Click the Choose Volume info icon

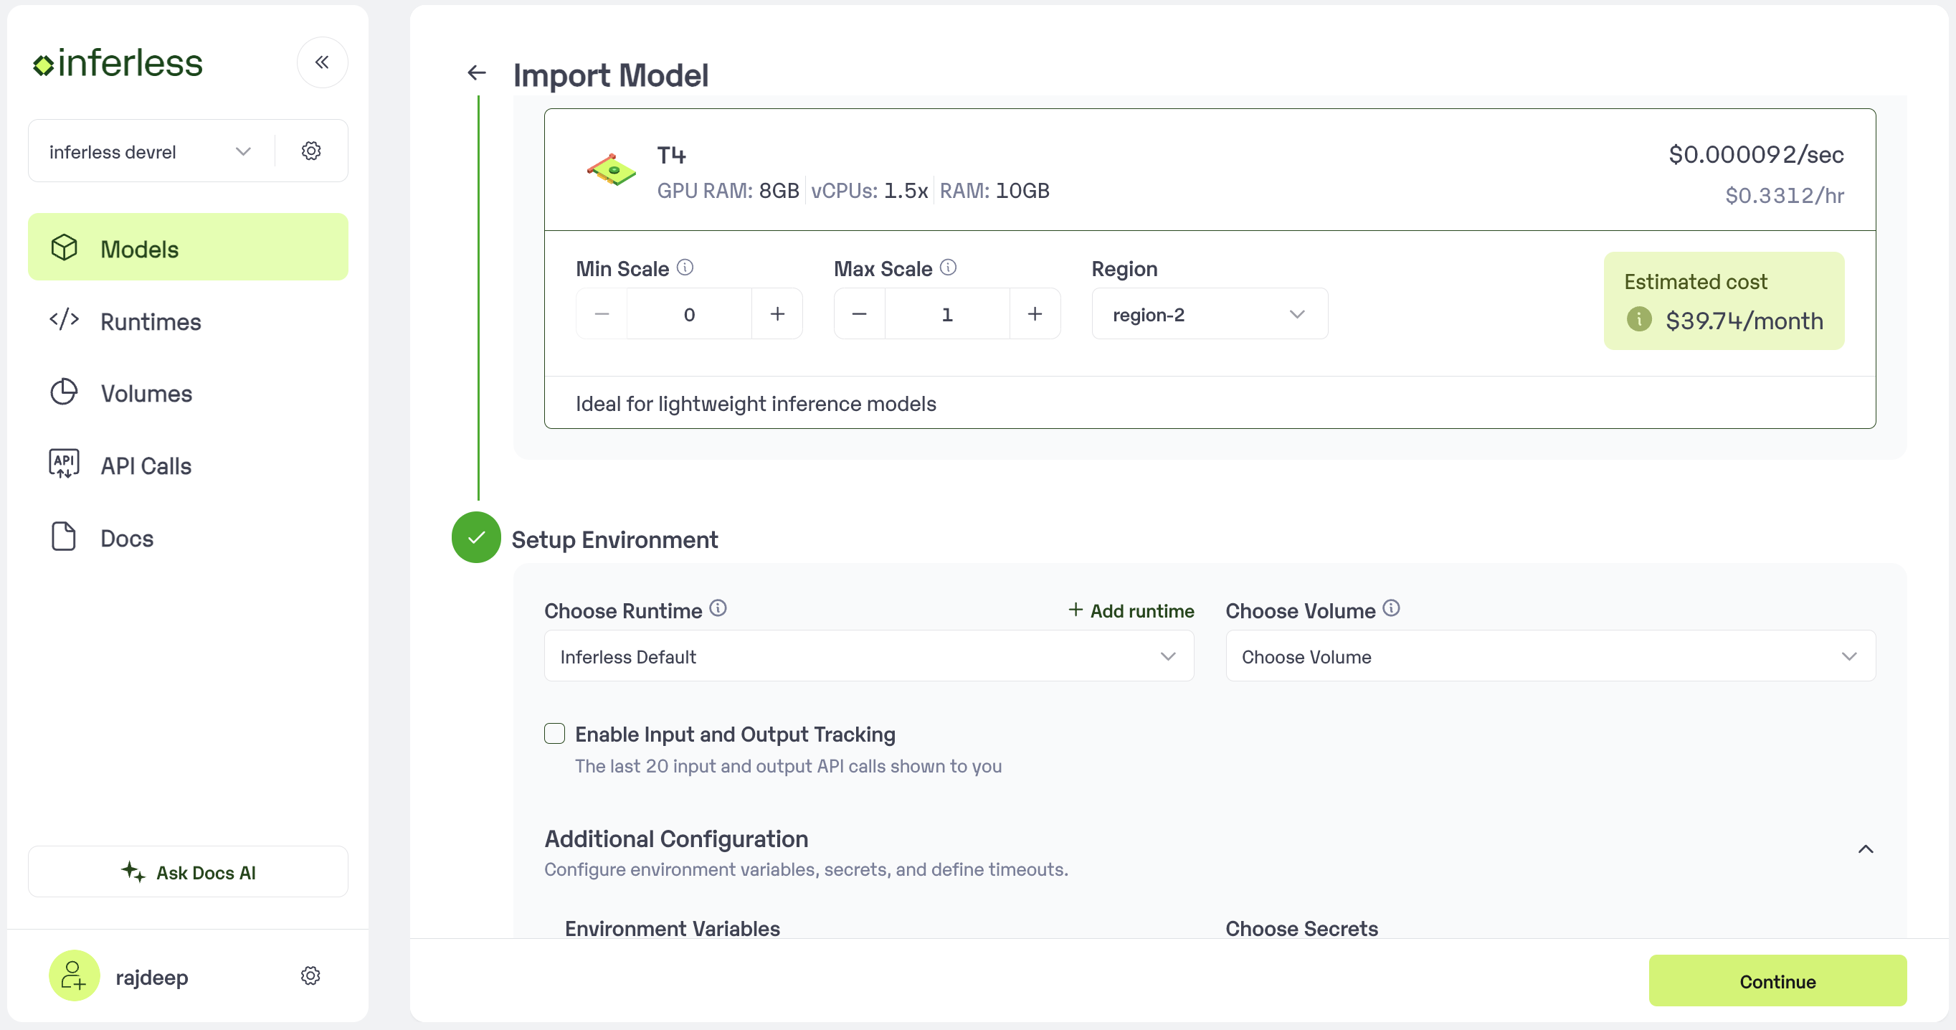pos(1391,608)
